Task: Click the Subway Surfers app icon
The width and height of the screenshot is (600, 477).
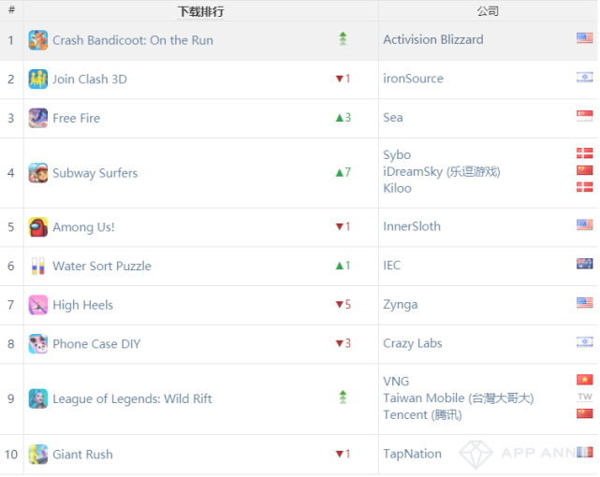Action: [38, 173]
